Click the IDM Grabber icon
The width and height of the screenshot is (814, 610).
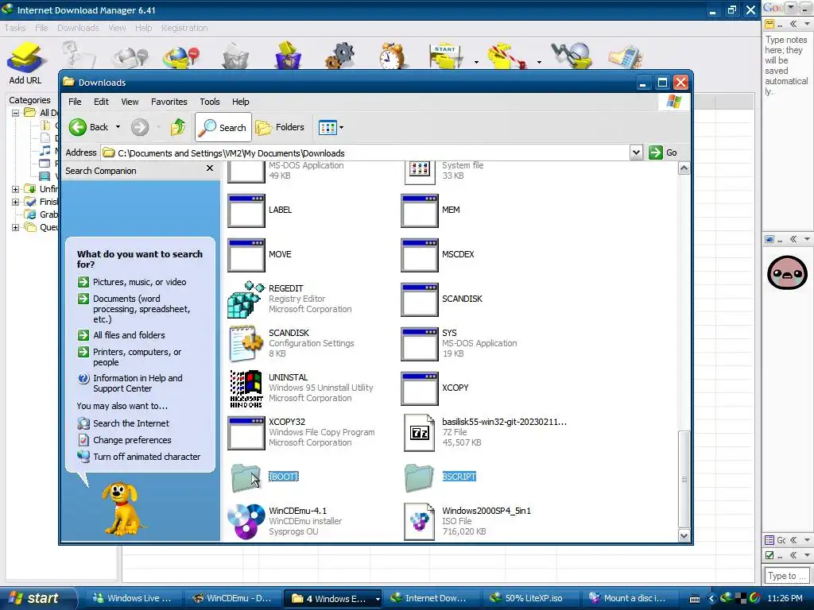point(571,56)
